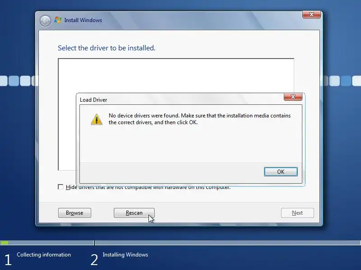Click OK in the Load Driver dialog
Image resolution: width=361 pixels, height=270 pixels.
click(x=281, y=172)
